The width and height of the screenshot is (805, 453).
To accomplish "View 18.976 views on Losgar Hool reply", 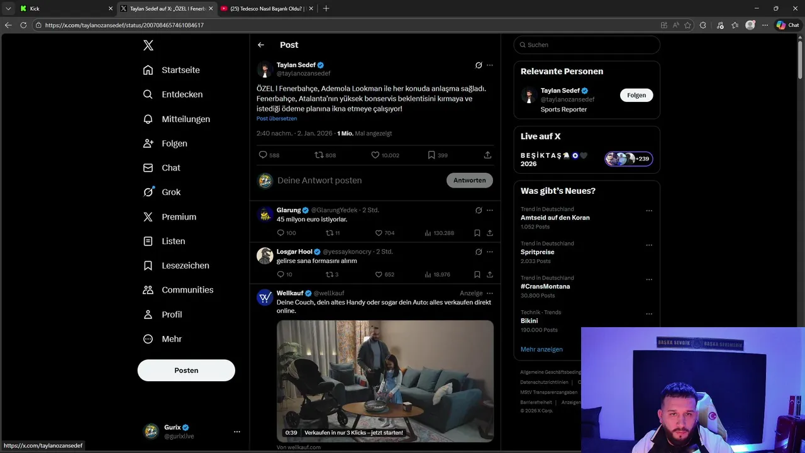I will (437, 274).
